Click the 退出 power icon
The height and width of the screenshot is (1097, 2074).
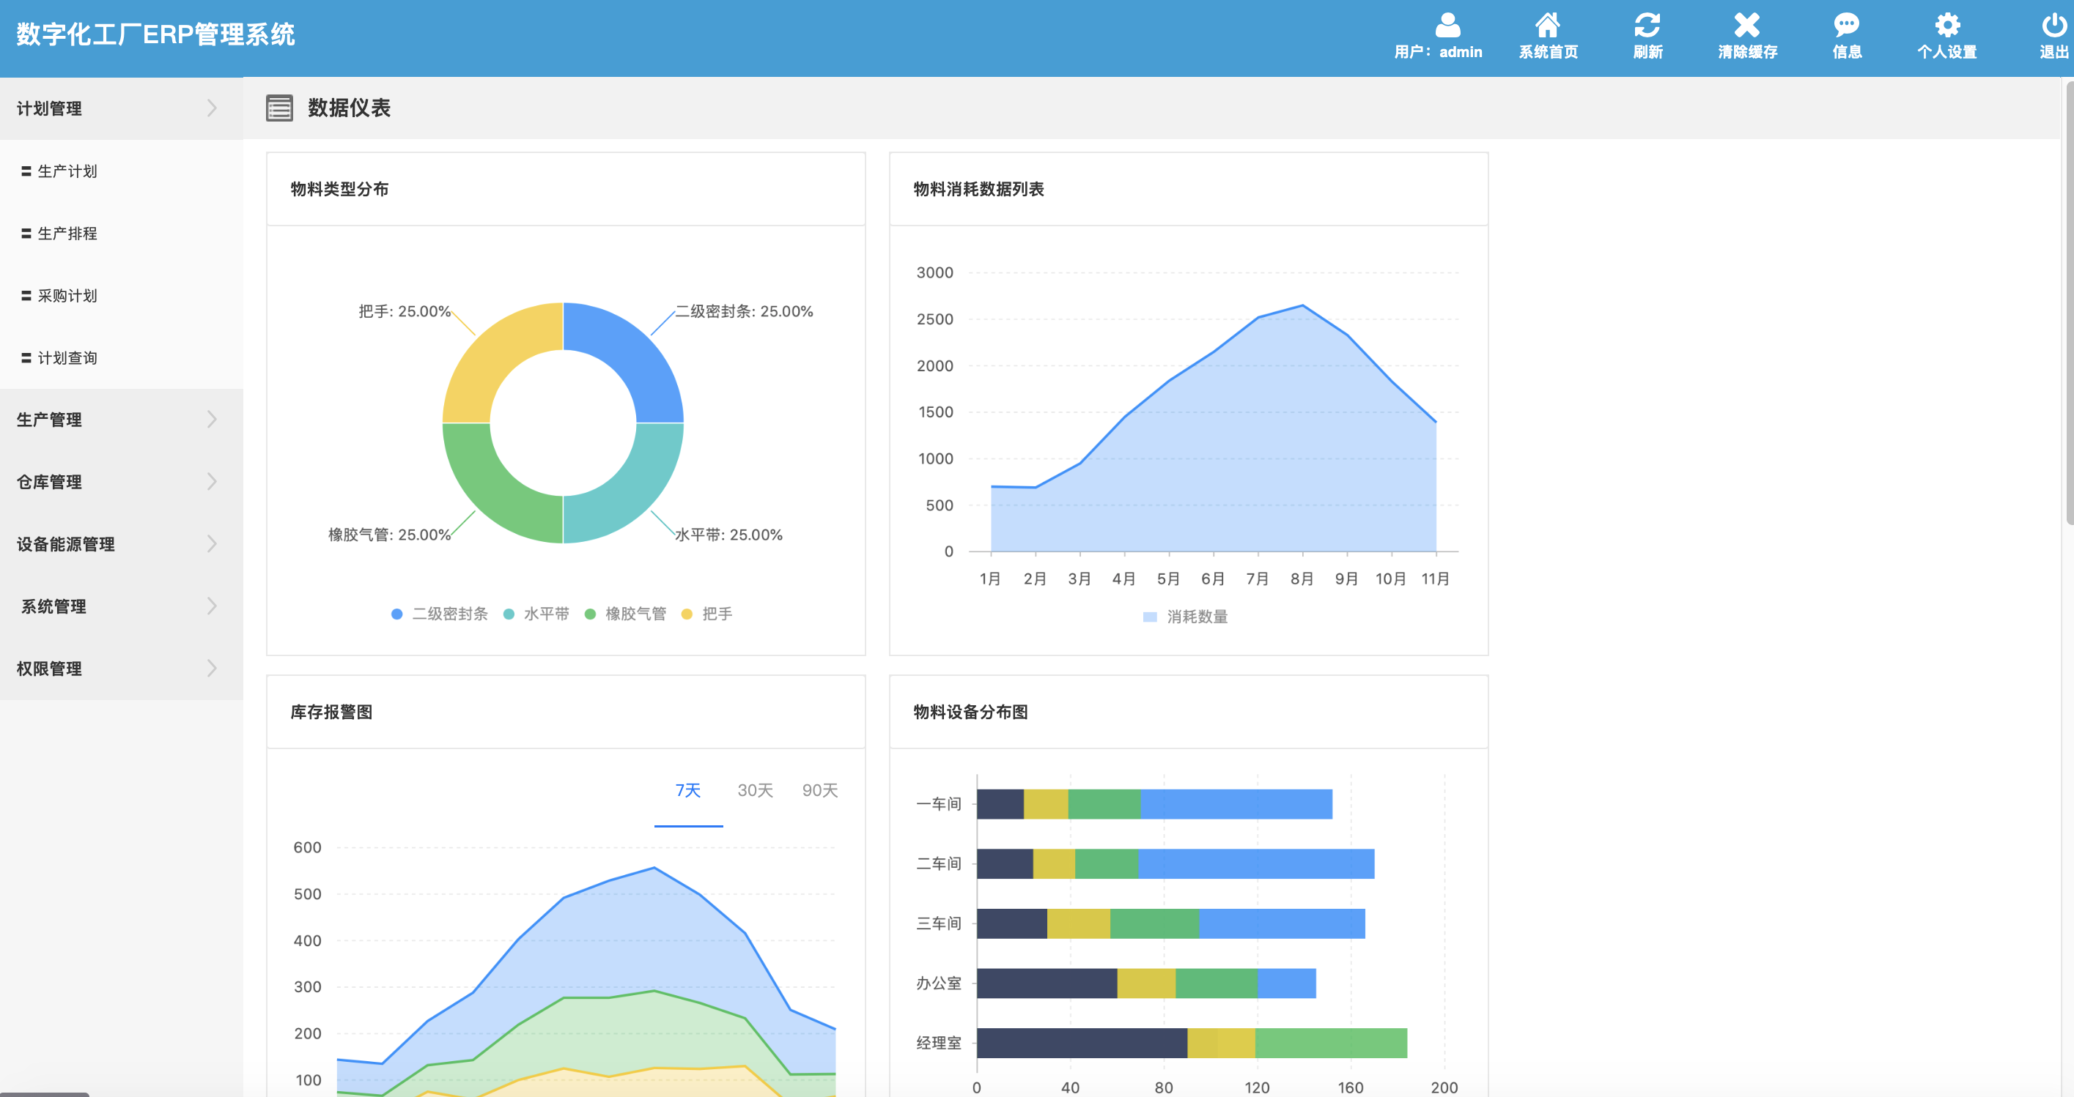click(2054, 25)
